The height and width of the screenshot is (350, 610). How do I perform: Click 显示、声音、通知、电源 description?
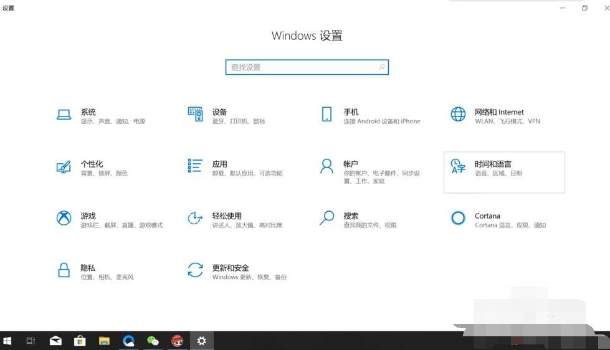[113, 121]
